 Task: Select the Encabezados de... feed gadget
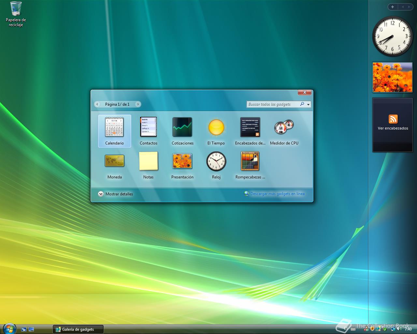pos(250,131)
